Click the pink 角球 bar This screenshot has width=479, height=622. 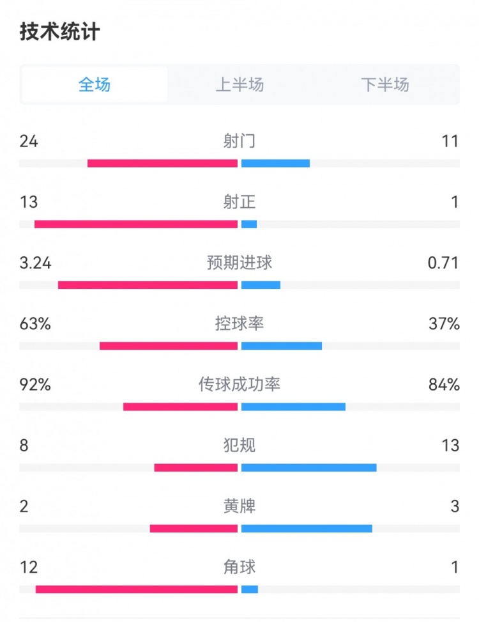click(137, 589)
